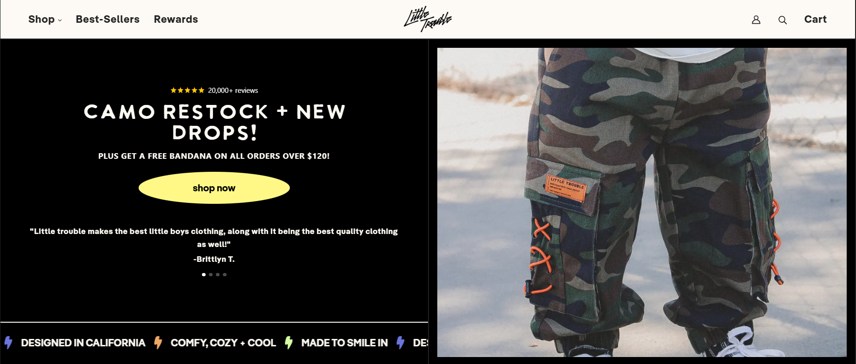Screen dimensions: 856x364
Task: Click the Little Trouble logo
Action: click(x=428, y=19)
